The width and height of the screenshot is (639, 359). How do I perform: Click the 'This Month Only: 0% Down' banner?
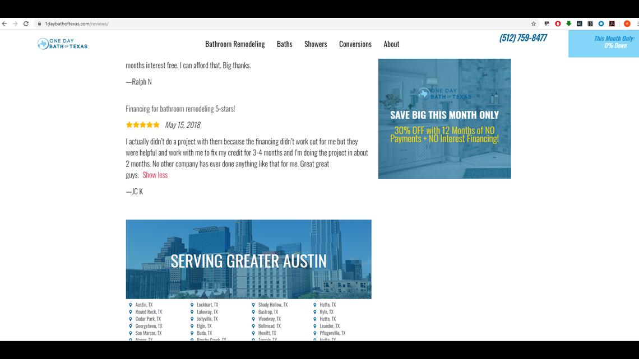tap(604, 44)
